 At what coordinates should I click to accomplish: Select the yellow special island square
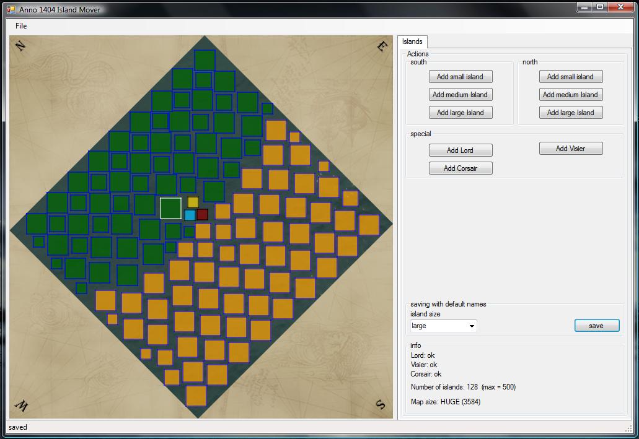pos(193,202)
